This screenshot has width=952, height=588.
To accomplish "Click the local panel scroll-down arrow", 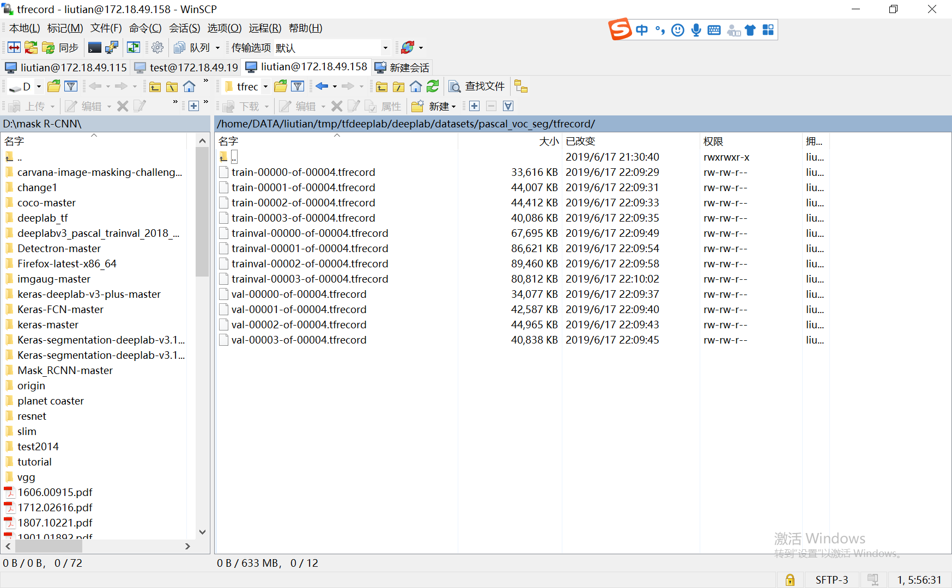I will pyautogui.click(x=202, y=532).
